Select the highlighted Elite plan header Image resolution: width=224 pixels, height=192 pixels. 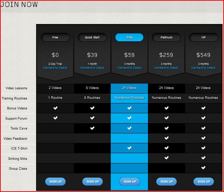(x=130, y=37)
